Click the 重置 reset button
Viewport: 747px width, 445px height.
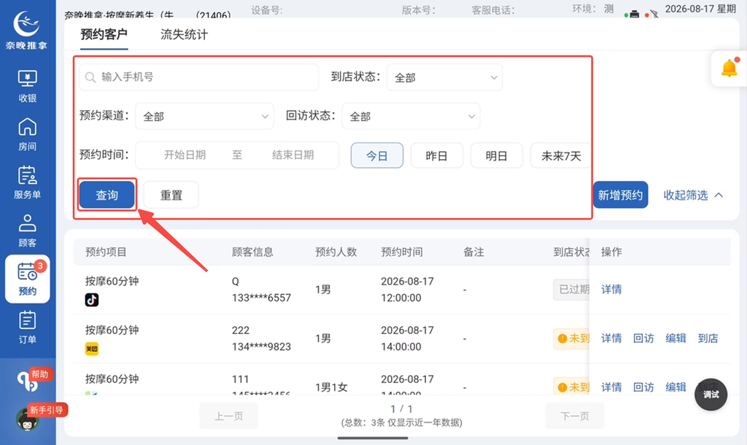(171, 195)
